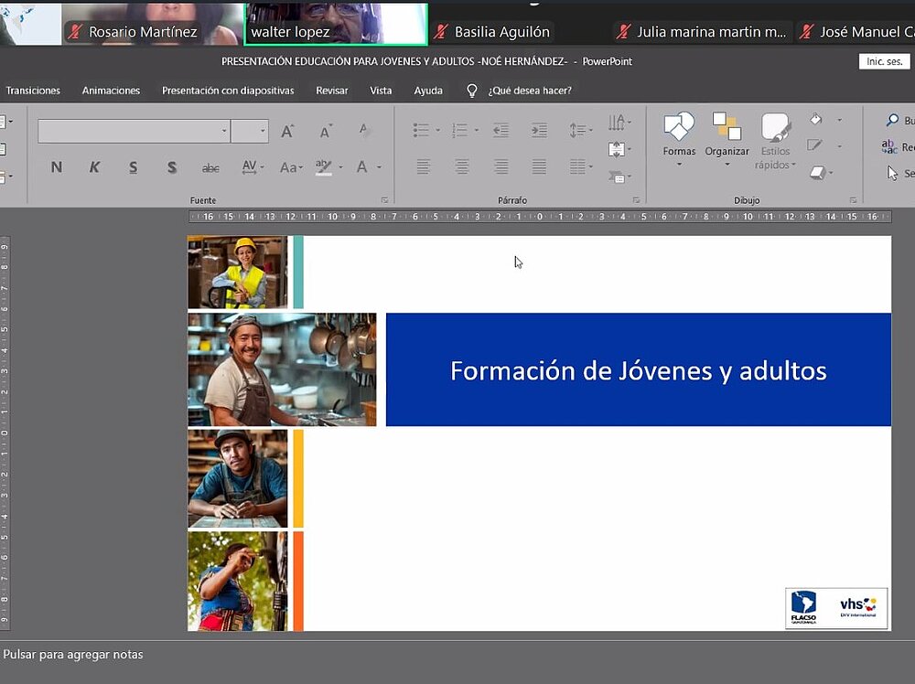Toggle italic (K) formatting
The height and width of the screenshot is (684, 915).
point(94,167)
